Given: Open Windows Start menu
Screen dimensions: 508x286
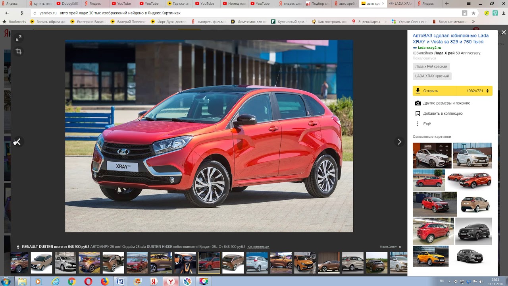Looking at the screenshot, I should click(6, 282).
